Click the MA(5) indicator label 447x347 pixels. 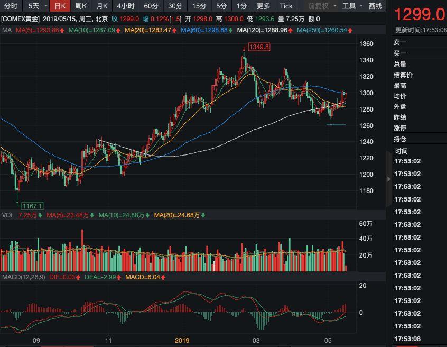click(40, 30)
